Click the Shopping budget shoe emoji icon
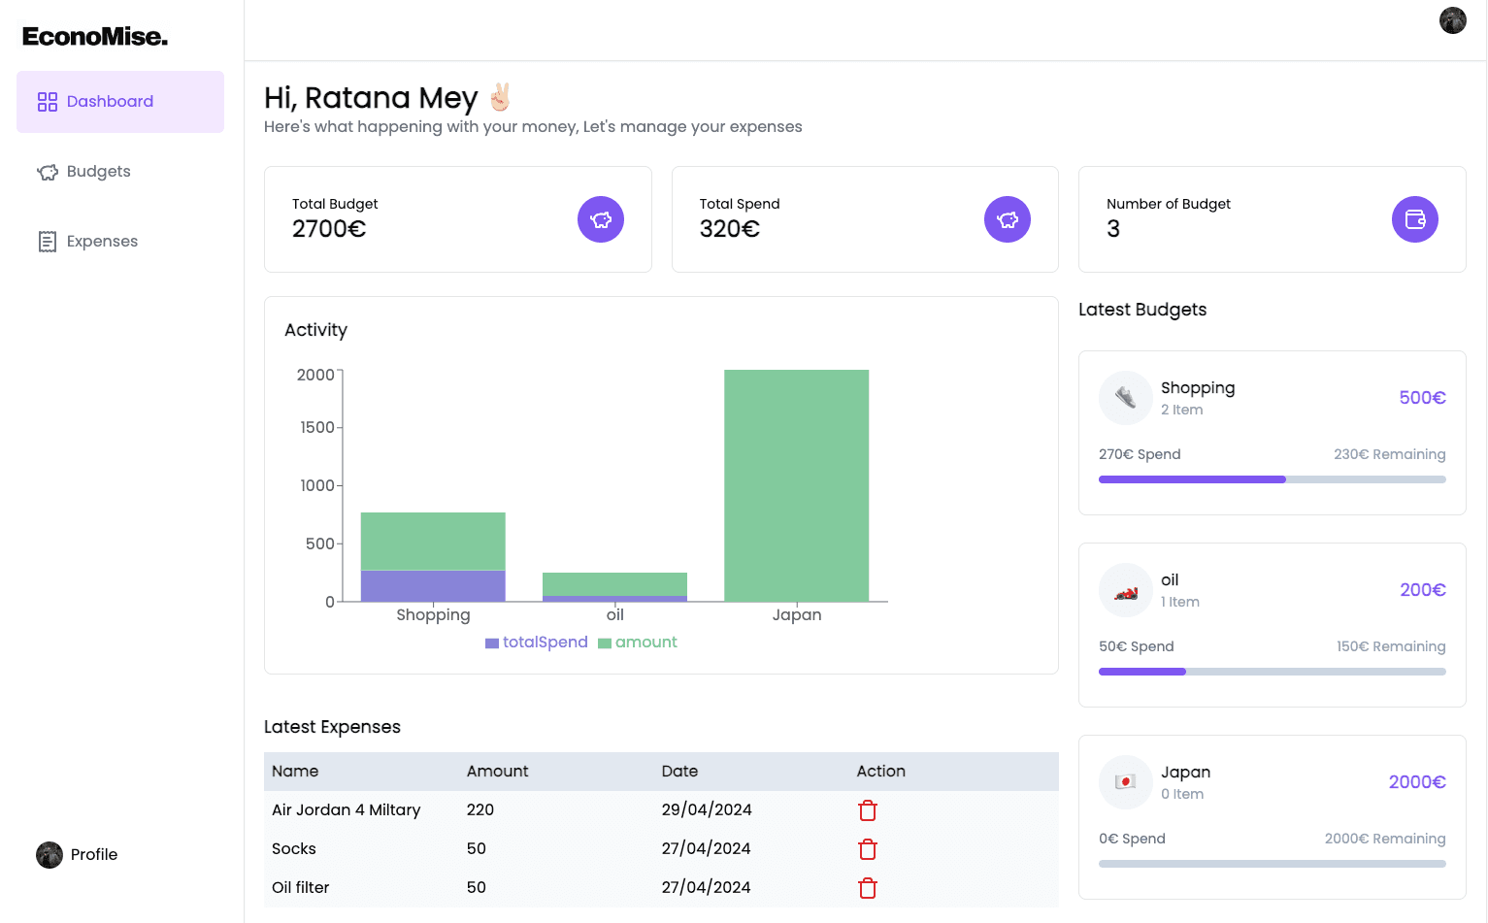Viewport: 1488px width, 923px height. coord(1126,398)
